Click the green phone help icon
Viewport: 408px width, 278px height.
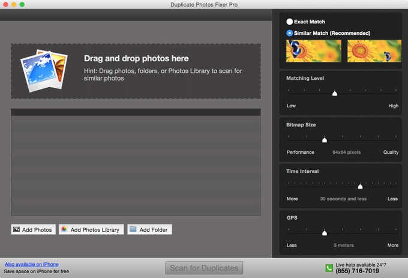(329, 268)
